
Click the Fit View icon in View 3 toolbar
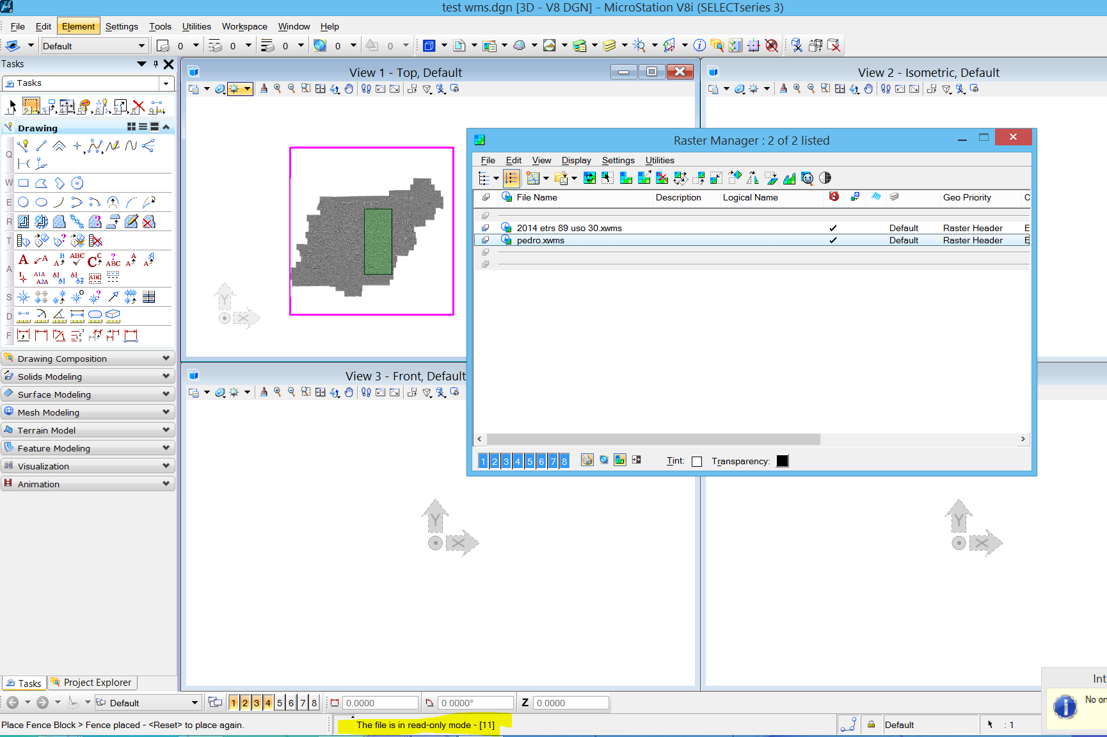point(321,393)
